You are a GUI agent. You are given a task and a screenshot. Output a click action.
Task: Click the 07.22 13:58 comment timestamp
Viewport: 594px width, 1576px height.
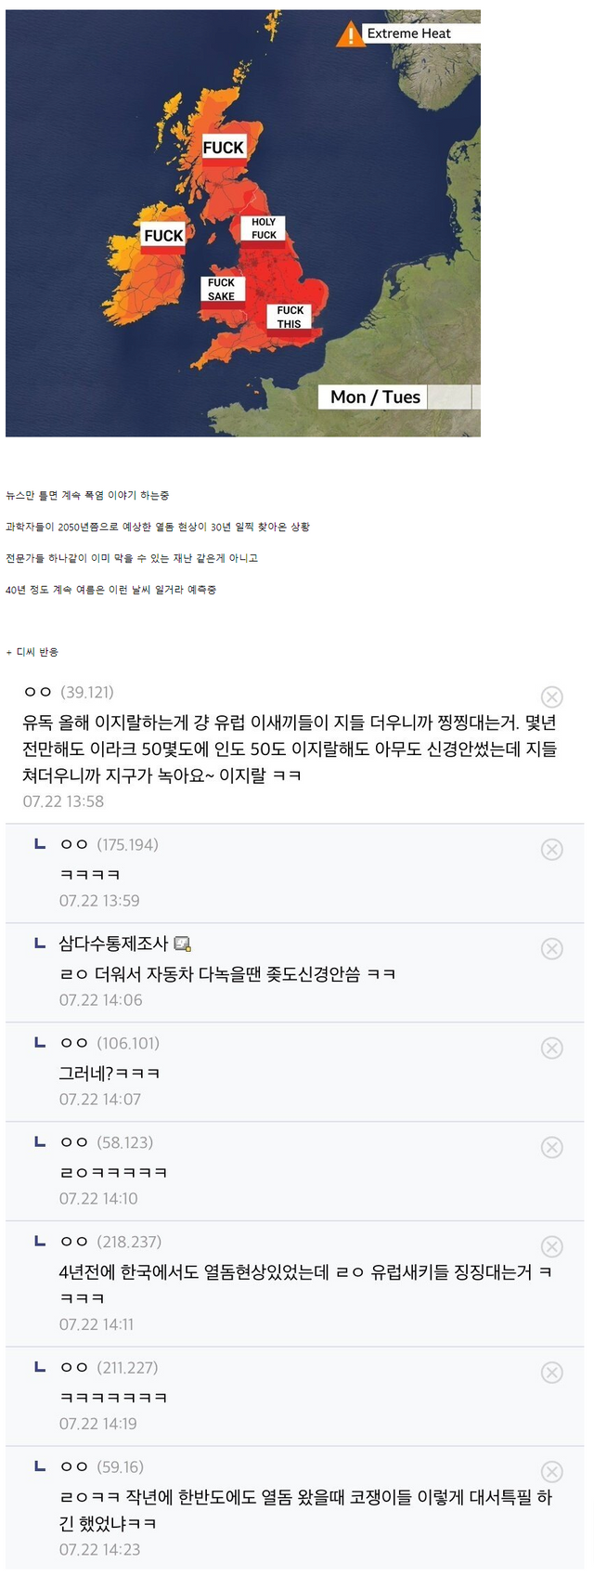tap(63, 801)
